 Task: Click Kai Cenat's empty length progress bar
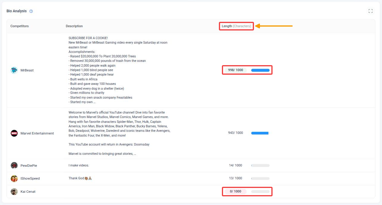point(260,192)
